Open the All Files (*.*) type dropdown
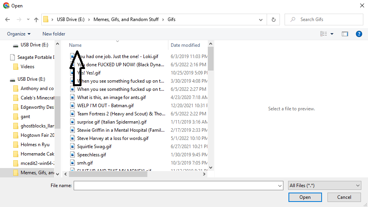 pyautogui.click(x=325, y=186)
